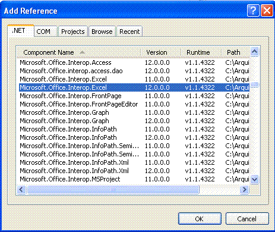Click version 12.0.0.0 of Interop.Access
Image resolution: width=275 pixels, height=232 pixels.
click(157, 62)
